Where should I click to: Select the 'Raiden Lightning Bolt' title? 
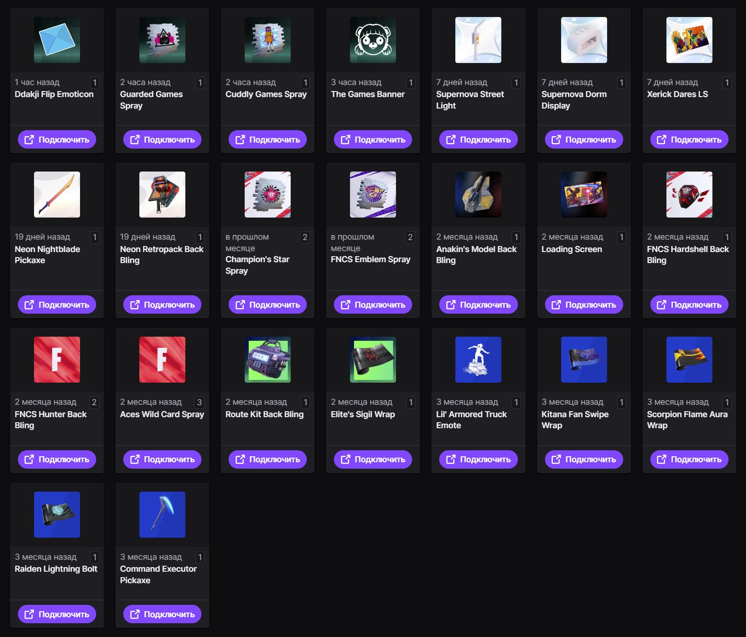pyautogui.click(x=56, y=568)
